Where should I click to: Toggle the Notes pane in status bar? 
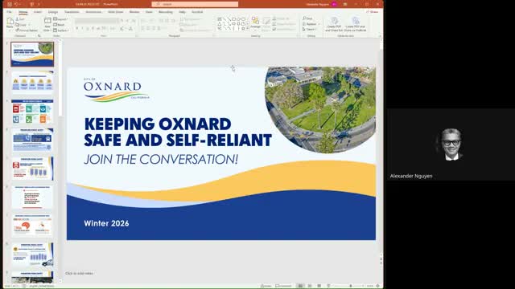click(266, 286)
